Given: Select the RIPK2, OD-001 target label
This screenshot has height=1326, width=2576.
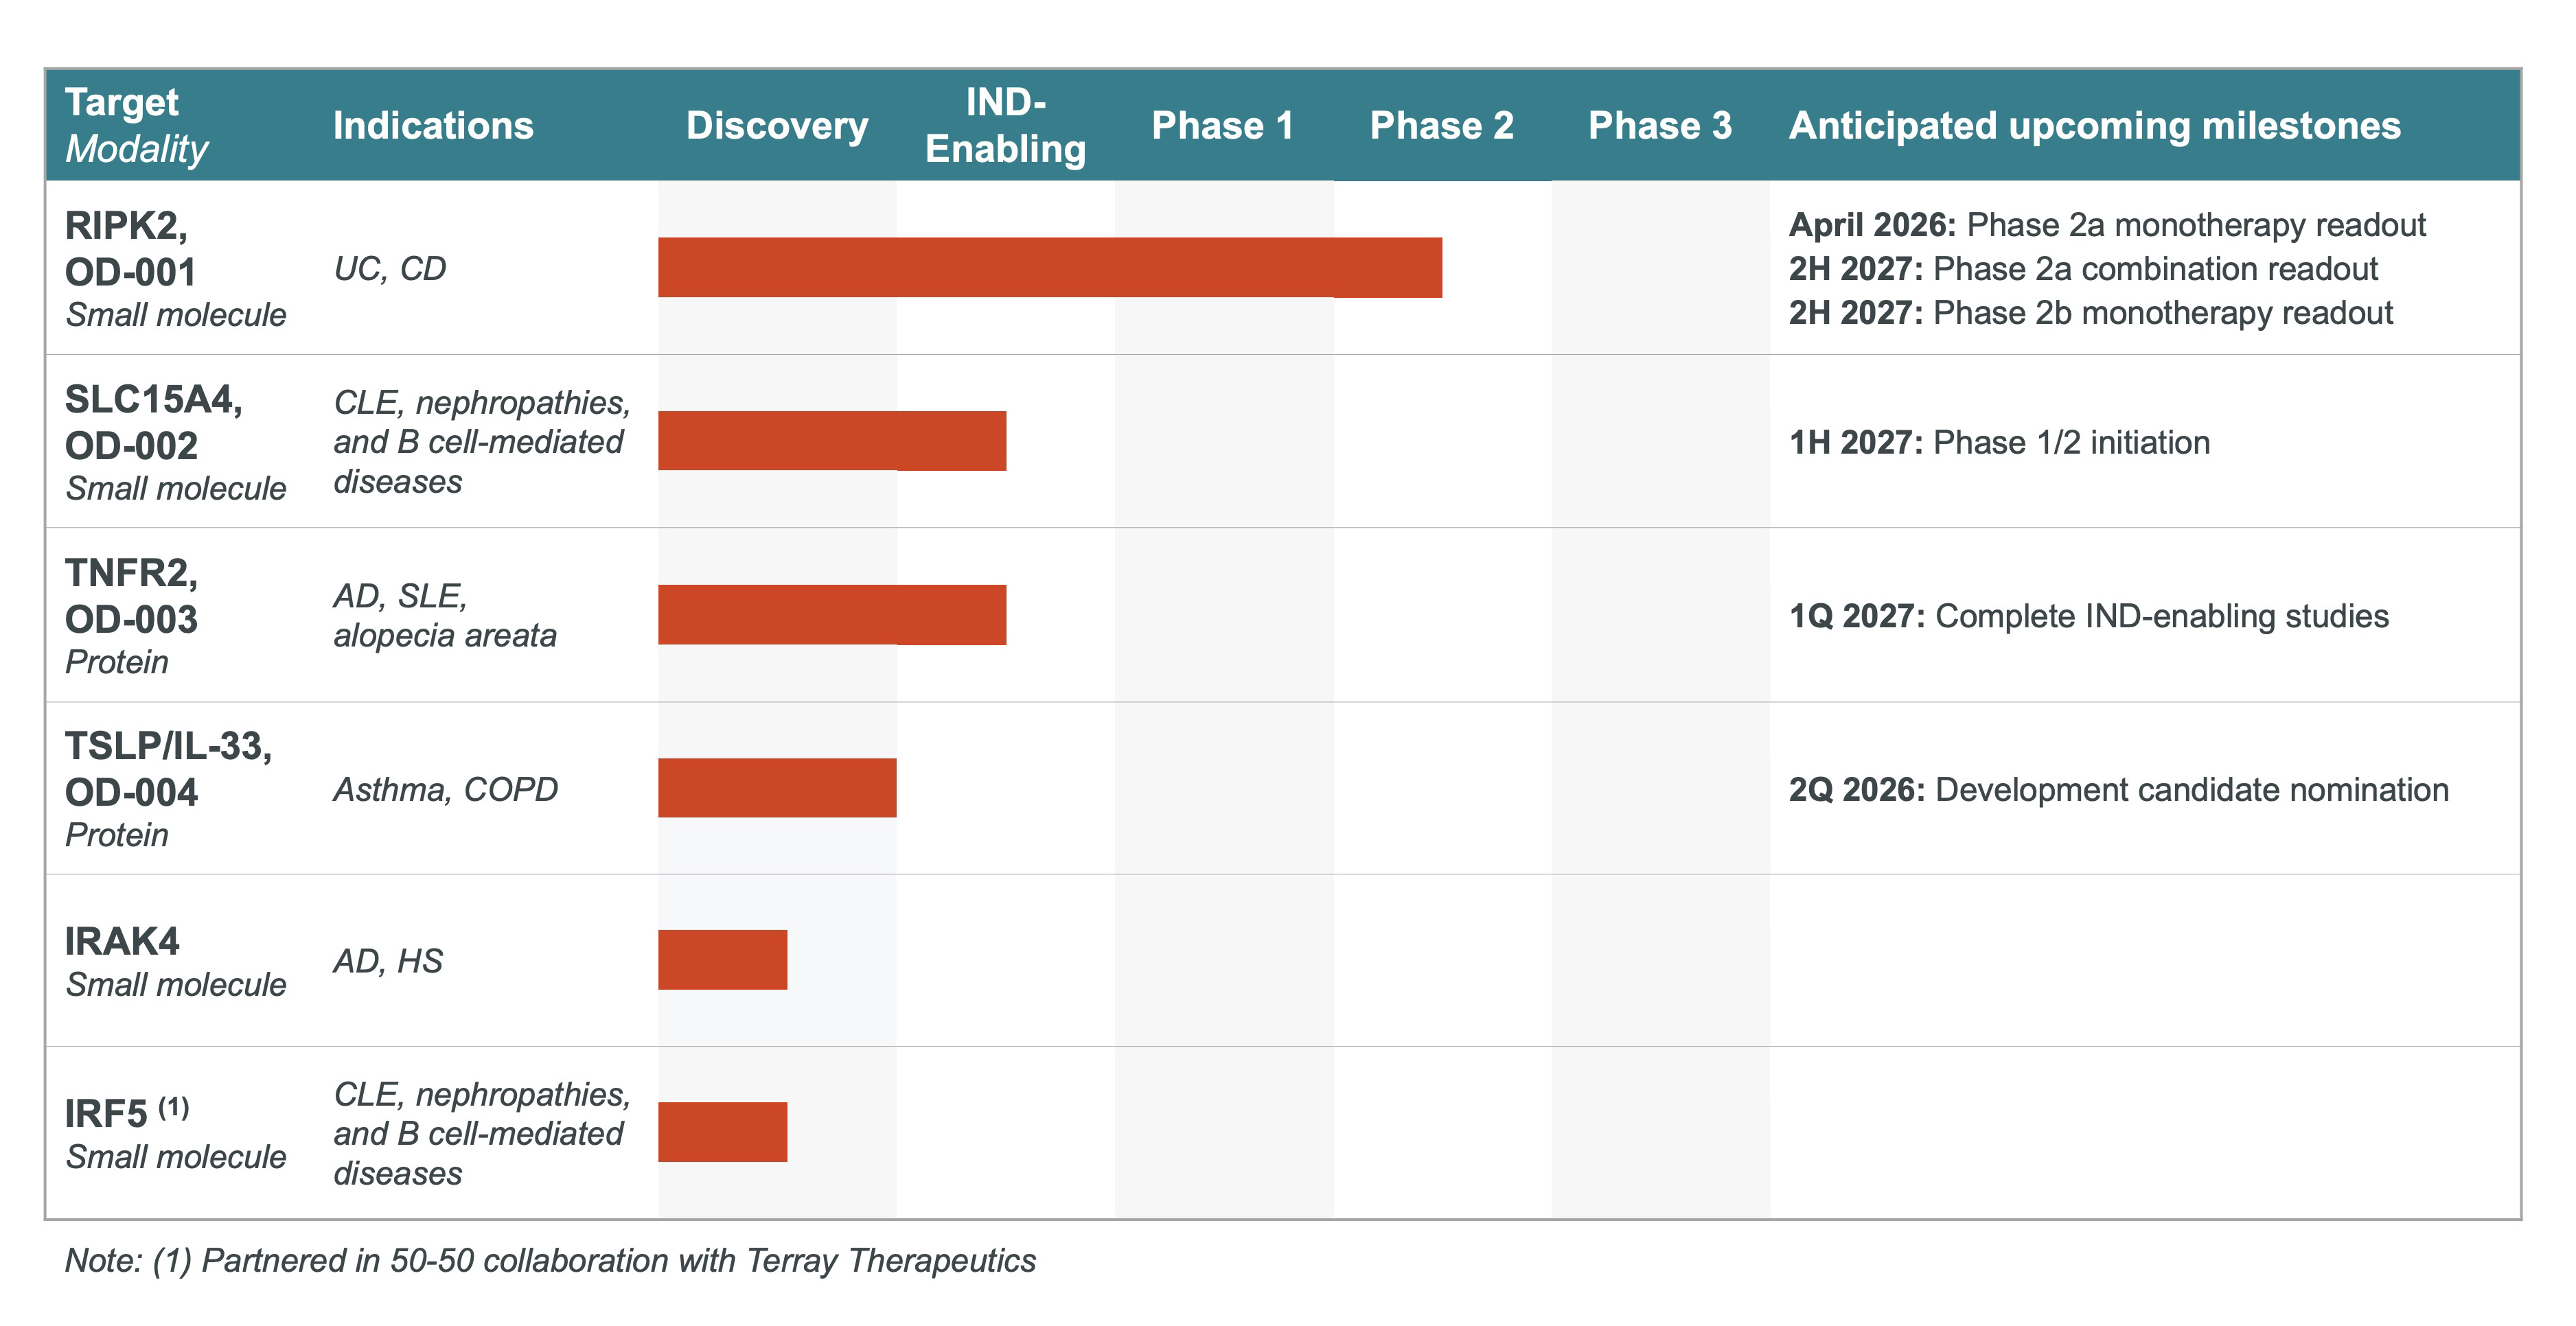Looking at the screenshot, I should 130,248.
